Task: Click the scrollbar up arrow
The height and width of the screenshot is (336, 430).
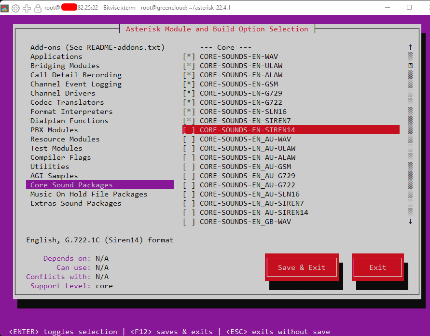Action: [410, 47]
